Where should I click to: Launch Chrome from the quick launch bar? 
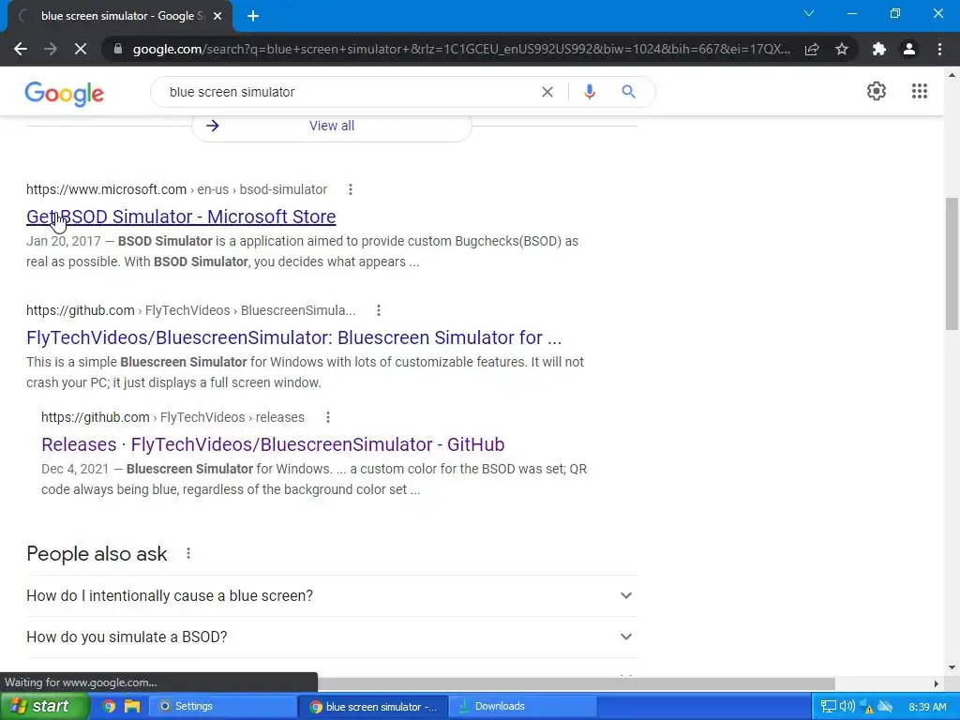[109, 706]
